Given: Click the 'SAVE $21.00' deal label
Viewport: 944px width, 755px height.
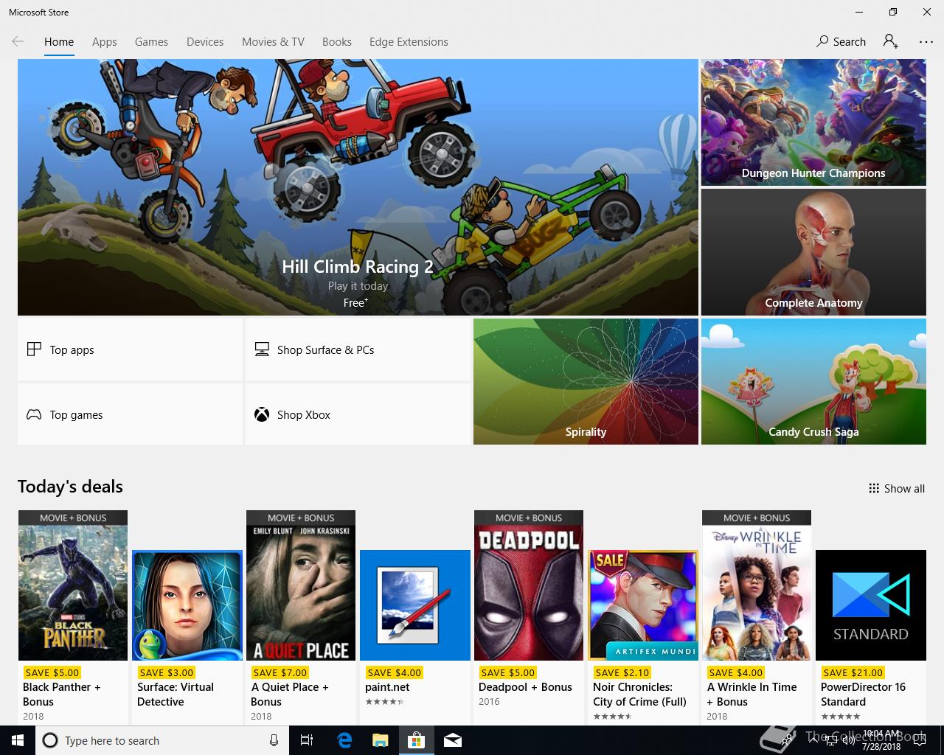Looking at the screenshot, I should (853, 672).
